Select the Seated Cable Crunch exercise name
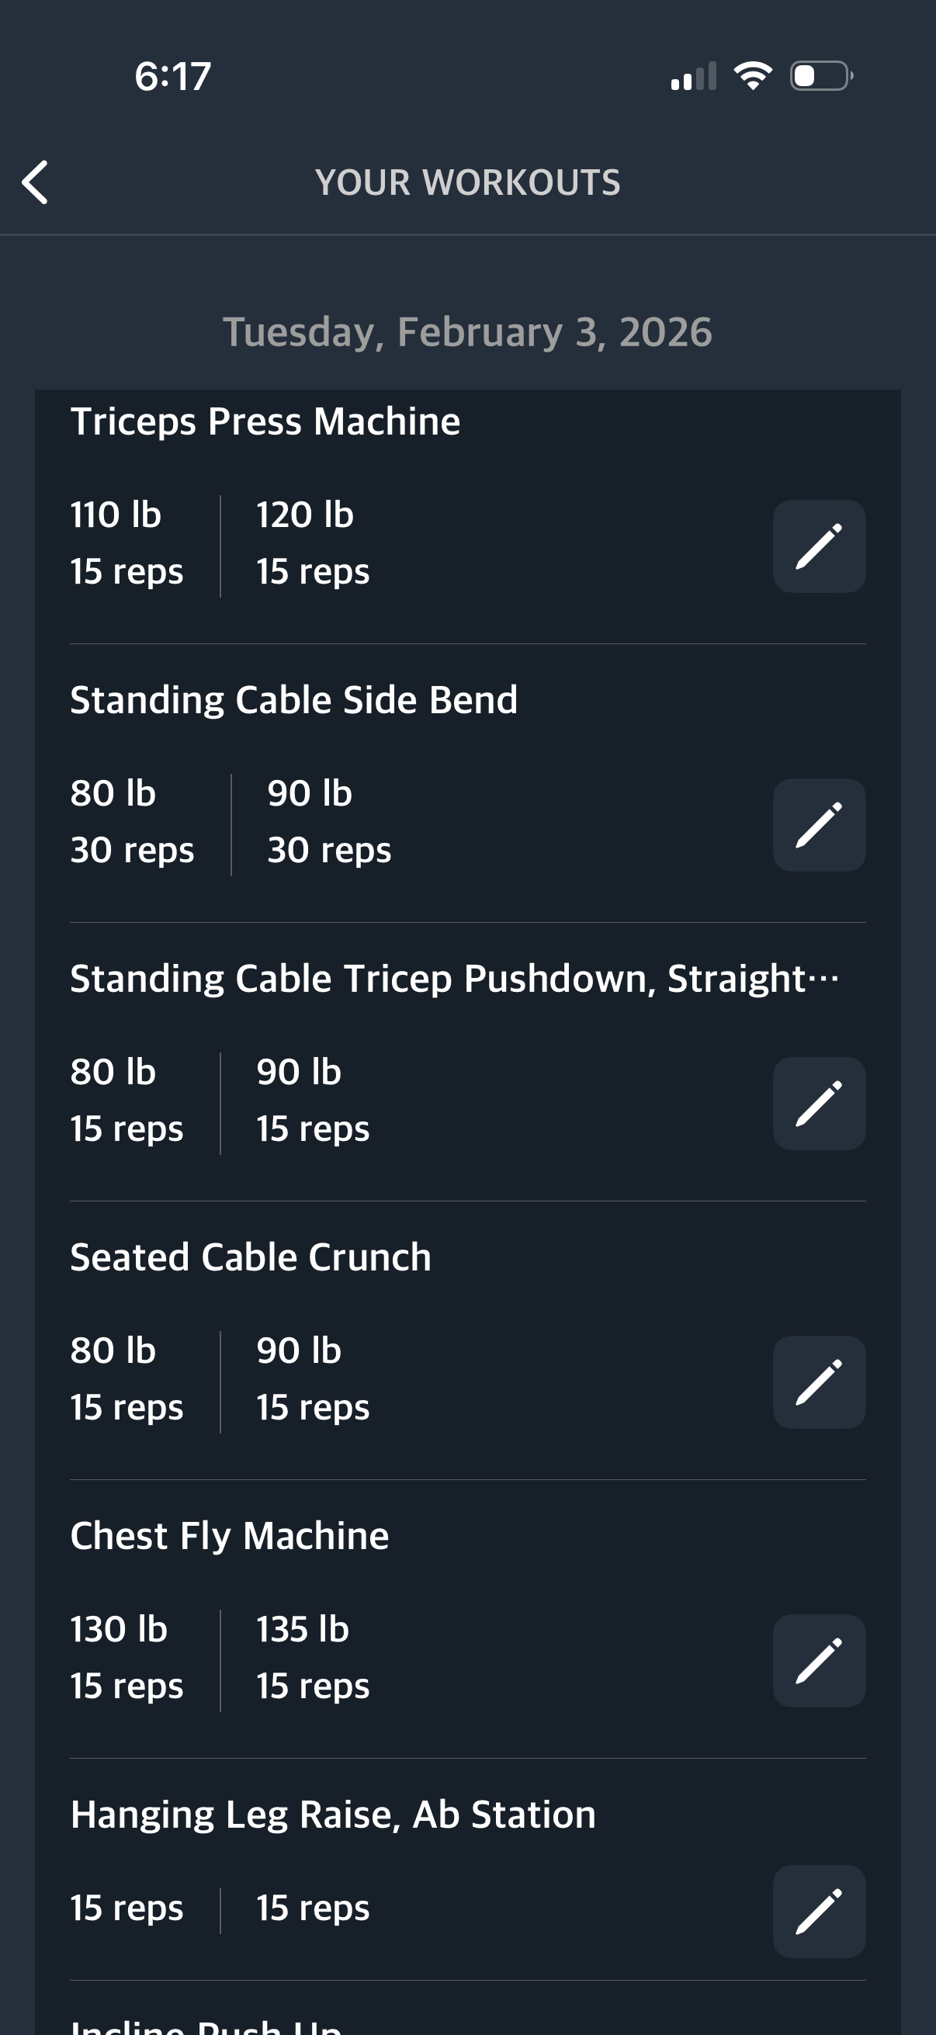The image size is (936, 2035). pos(251,1257)
